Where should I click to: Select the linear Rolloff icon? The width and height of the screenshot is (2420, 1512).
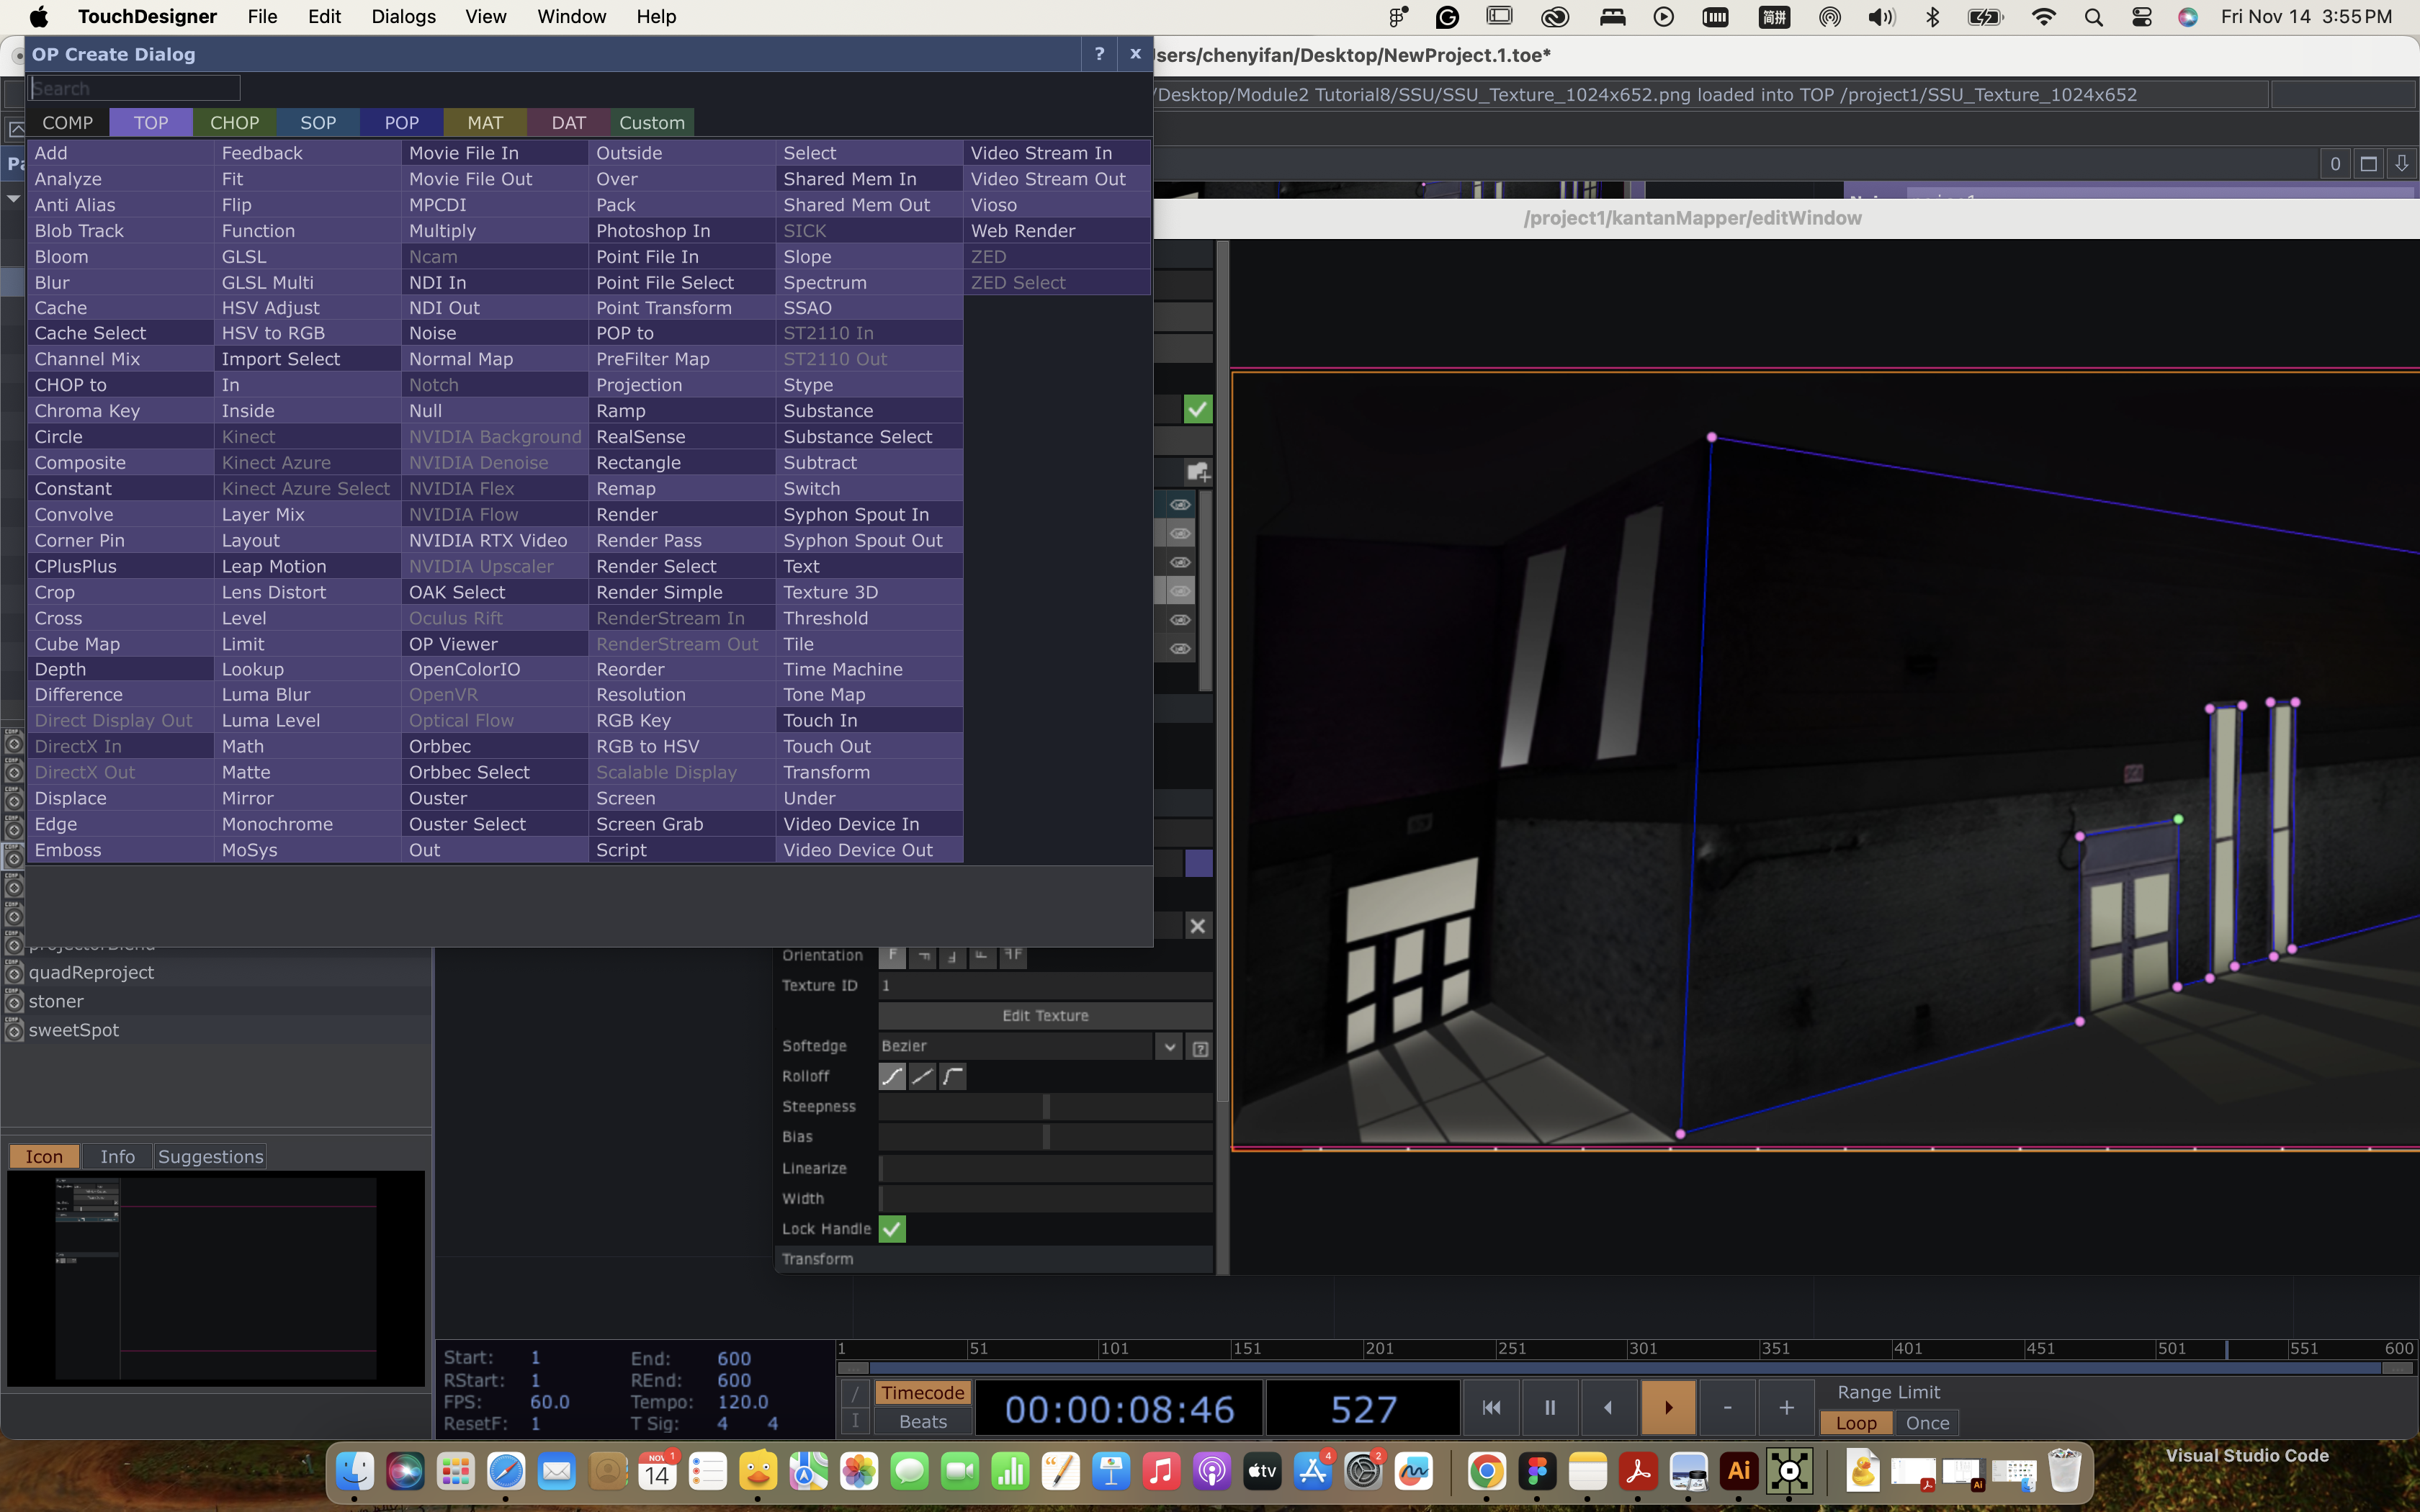click(x=922, y=1076)
